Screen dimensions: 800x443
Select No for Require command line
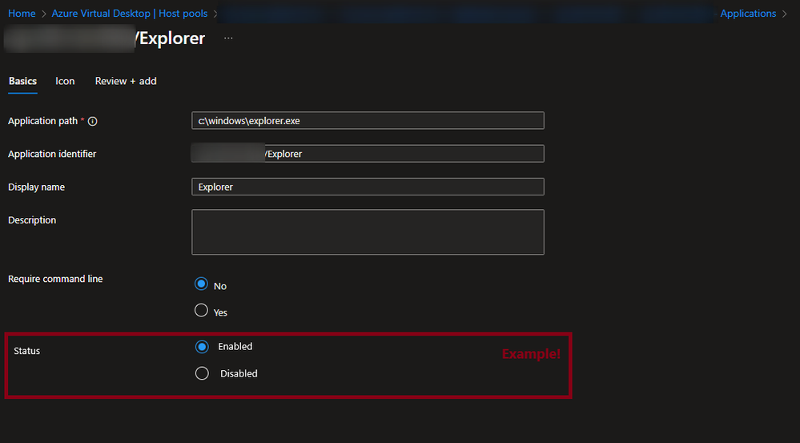(201, 284)
